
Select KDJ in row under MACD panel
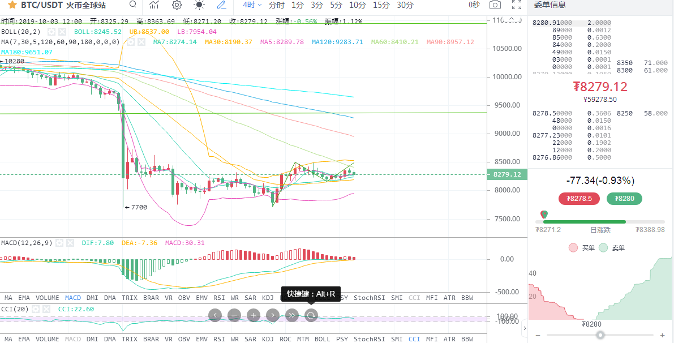(268, 298)
